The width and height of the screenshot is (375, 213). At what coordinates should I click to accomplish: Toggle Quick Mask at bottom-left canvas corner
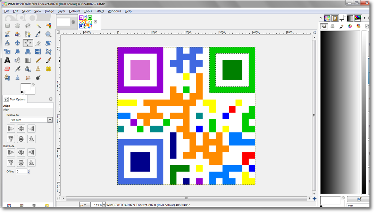tap(58, 198)
